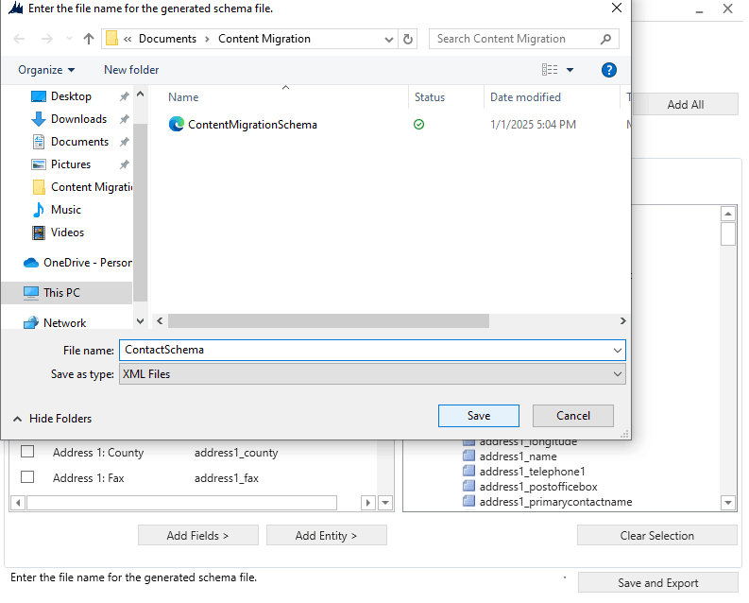Select This PC in sidebar
Screen dimensions: 749x603
[x=61, y=293]
